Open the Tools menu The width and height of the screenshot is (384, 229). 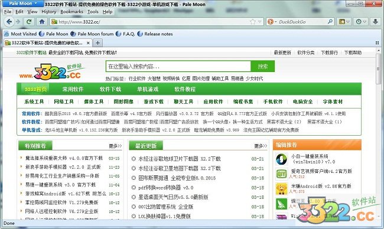pos(93,11)
